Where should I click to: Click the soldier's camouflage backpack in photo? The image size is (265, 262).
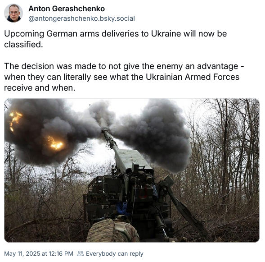113,231
